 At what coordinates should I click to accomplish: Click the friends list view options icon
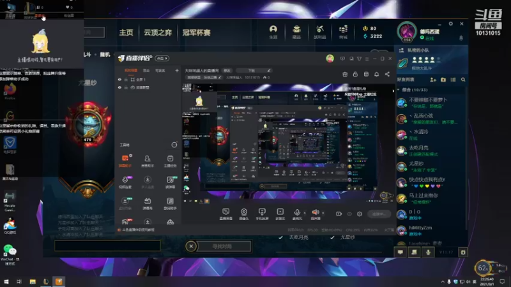[453, 80]
